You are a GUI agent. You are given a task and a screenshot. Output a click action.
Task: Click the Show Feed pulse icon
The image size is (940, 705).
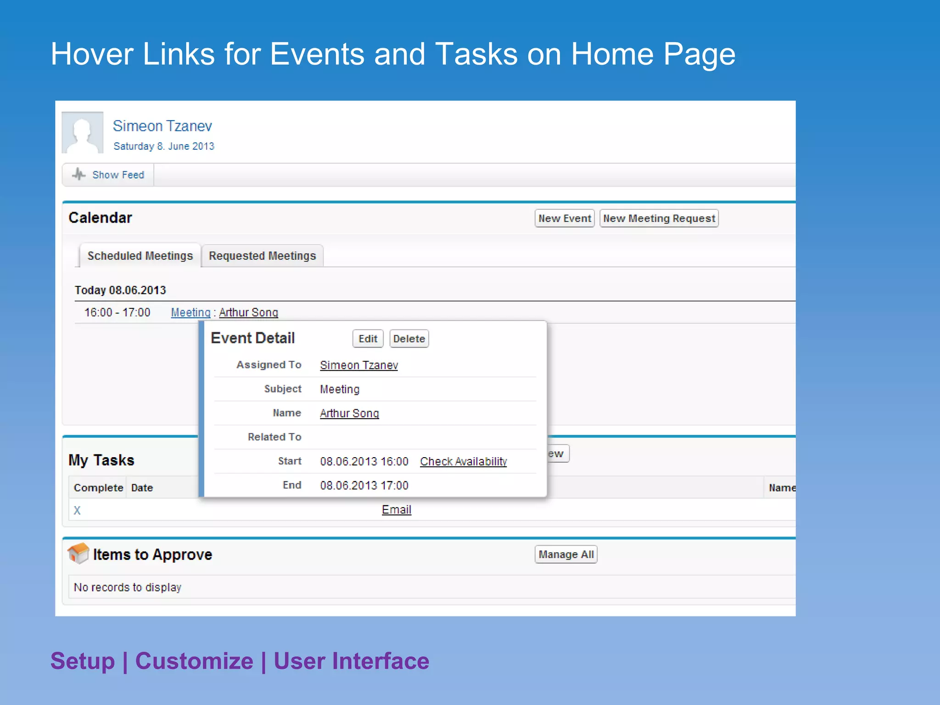[79, 174]
